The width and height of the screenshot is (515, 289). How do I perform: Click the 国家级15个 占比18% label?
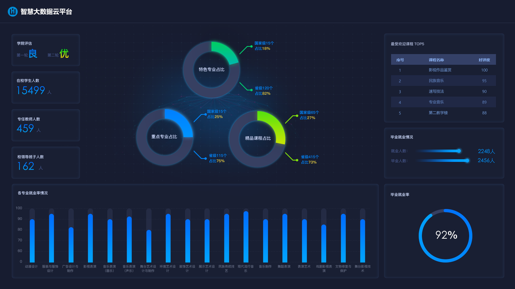pyautogui.click(x=264, y=46)
